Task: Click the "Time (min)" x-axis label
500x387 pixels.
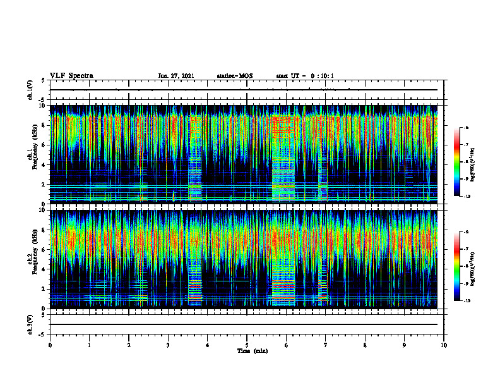Action: [x=253, y=351]
